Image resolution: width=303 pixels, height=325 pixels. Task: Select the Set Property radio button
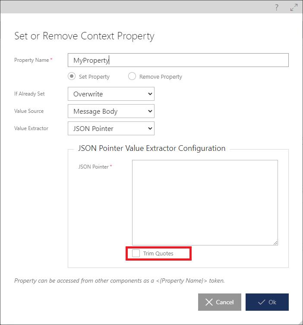72,76
